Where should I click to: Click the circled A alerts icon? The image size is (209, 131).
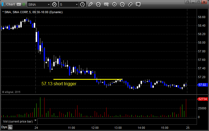pyautogui.click(x=122, y=4)
